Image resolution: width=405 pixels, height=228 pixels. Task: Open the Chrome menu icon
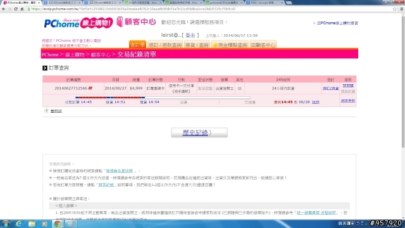click(402, 9)
